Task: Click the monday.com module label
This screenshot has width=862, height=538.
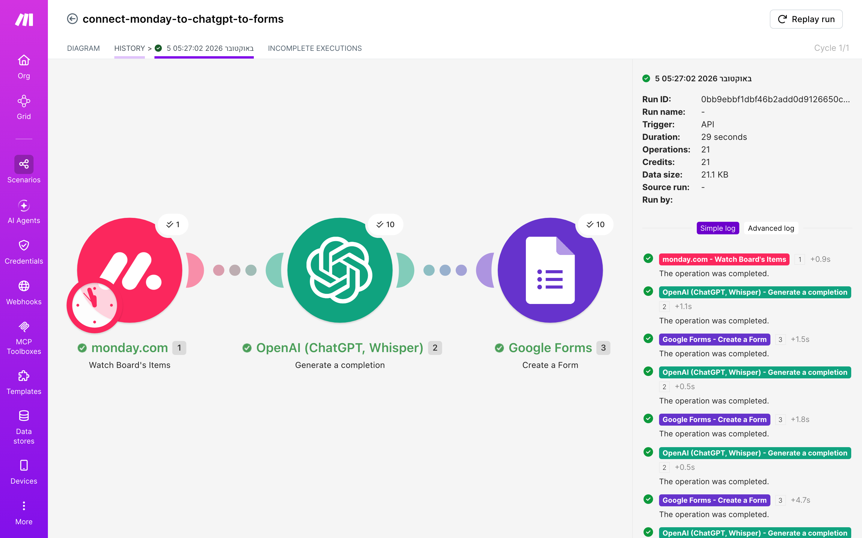Action: 130,348
